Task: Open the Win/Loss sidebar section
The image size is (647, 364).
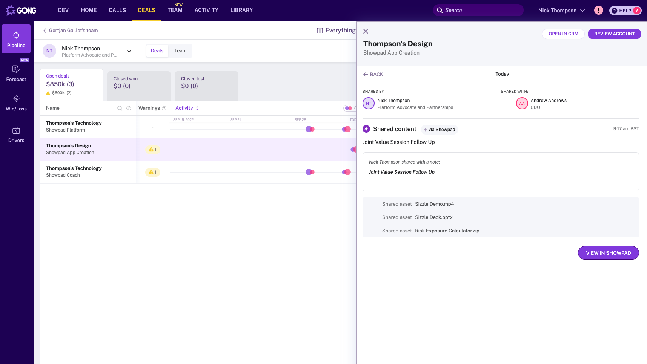Action: 16,103
